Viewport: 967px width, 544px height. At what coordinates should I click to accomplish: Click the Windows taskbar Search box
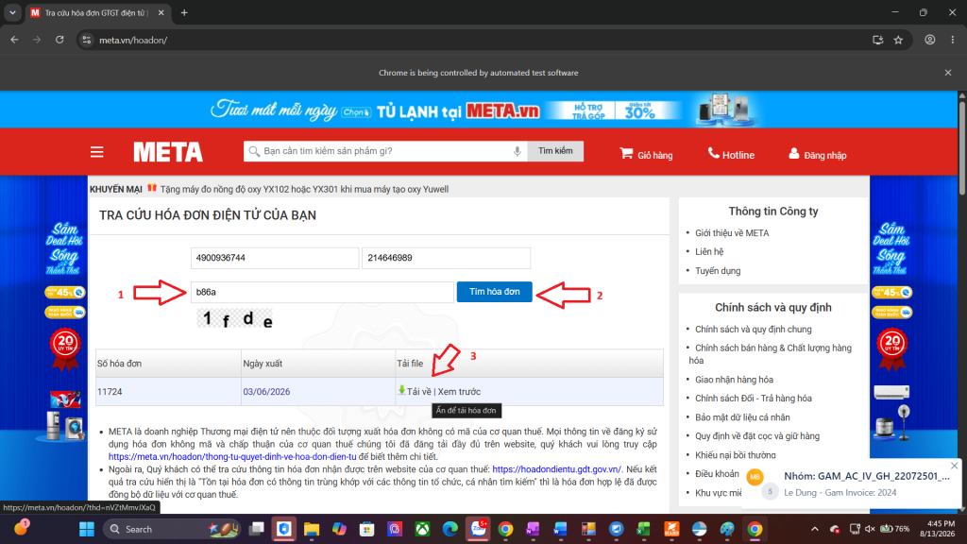pos(171,529)
